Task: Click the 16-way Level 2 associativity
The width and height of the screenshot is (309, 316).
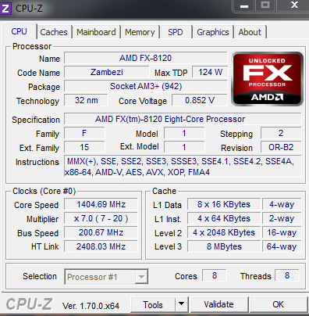Action: [x=282, y=232]
